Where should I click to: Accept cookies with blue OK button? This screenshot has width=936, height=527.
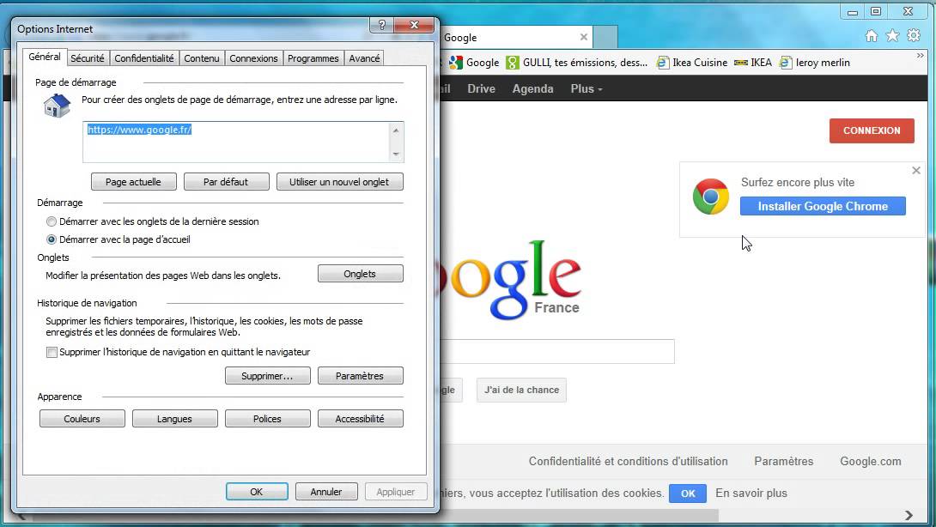tap(688, 494)
